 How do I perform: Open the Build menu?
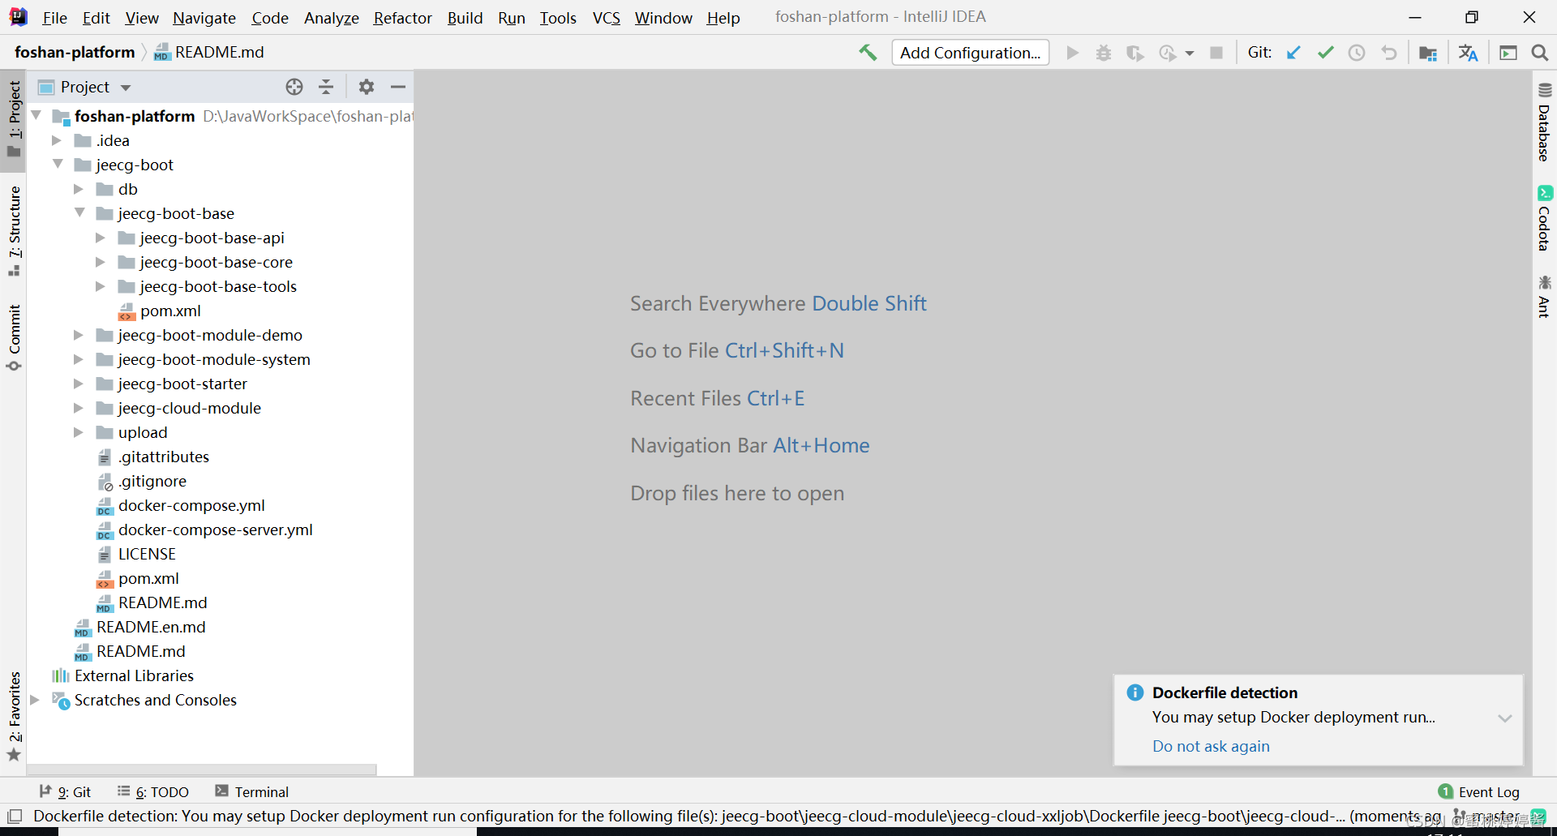click(x=465, y=18)
